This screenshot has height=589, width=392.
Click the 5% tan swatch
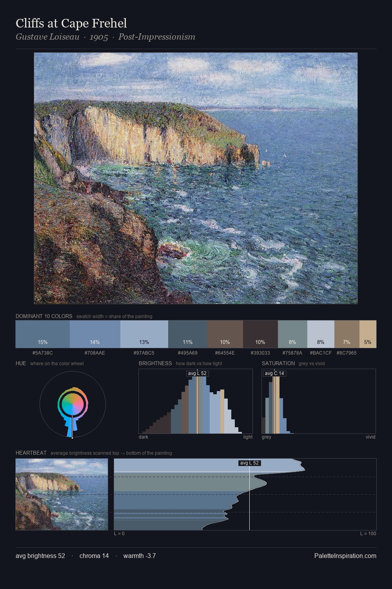(368, 334)
